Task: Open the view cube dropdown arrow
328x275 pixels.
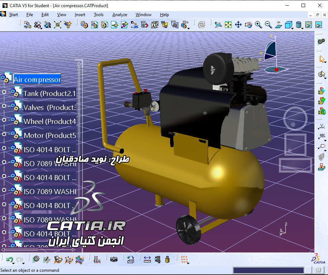Action: (293, 28)
